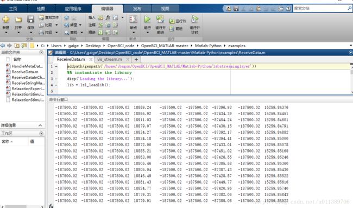Insert function with the fx icon
The width and height of the screenshot is (353, 208).
click(x=108, y=17)
